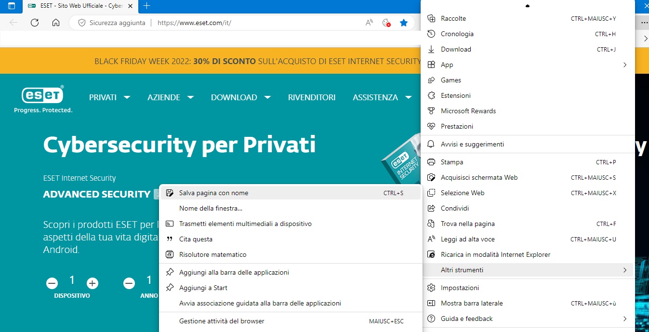The image size is (649, 332).
Task: Click the Avvisi e suggerimenti bell icon
Action: 432,144
